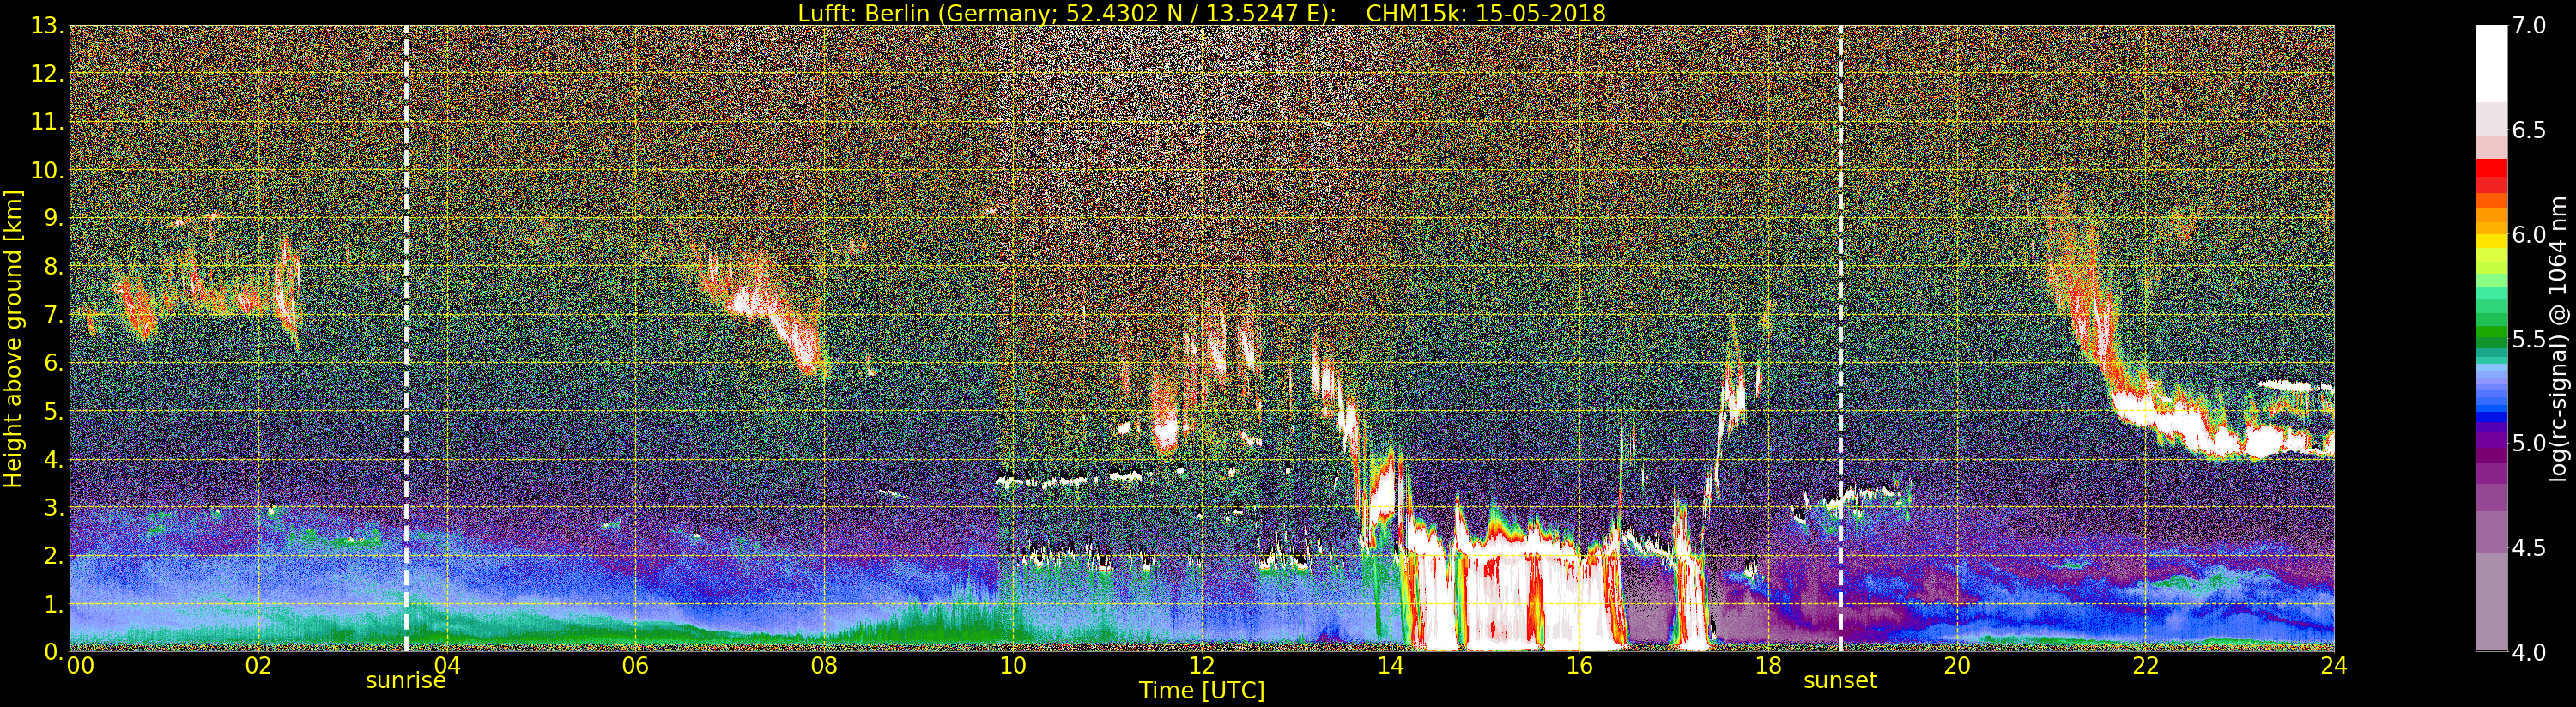Click the y-axis tick label '3.'
The image size is (2576, 707).
tap(53, 507)
